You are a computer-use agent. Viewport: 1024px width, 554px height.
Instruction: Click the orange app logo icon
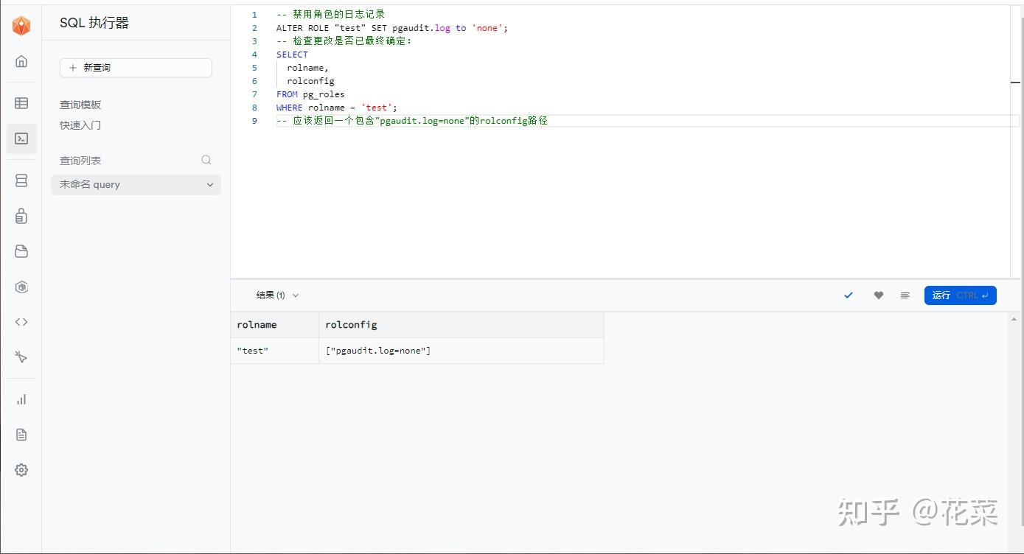pyautogui.click(x=21, y=26)
